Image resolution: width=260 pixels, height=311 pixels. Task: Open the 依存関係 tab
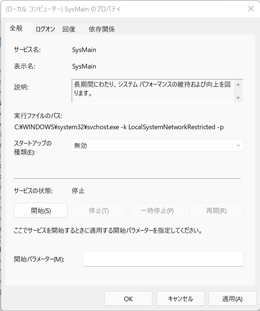[101, 29]
